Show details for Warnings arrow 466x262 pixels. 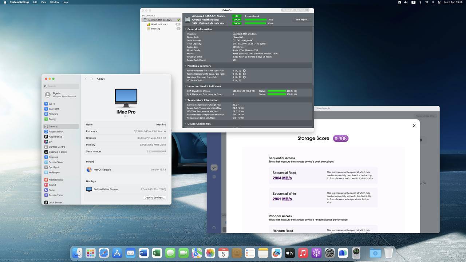(244, 77)
